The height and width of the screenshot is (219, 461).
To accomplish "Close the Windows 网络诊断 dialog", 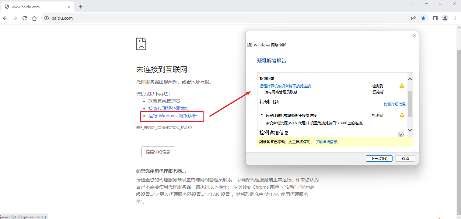I will [x=414, y=35].
